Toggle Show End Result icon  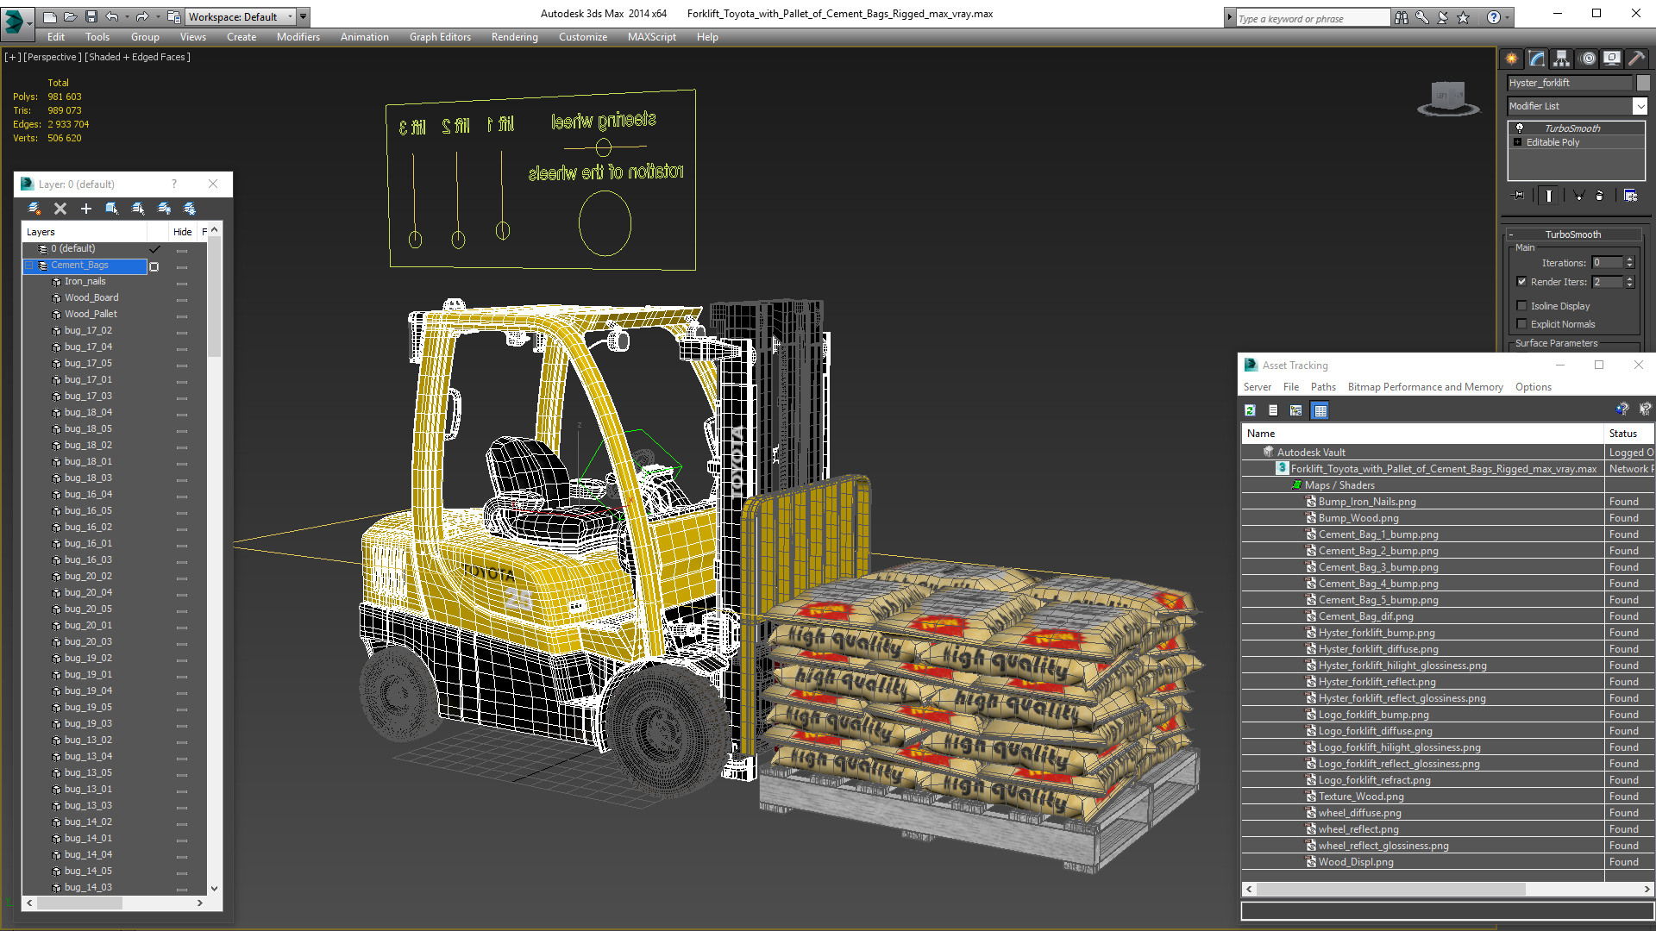(1549, 196)
